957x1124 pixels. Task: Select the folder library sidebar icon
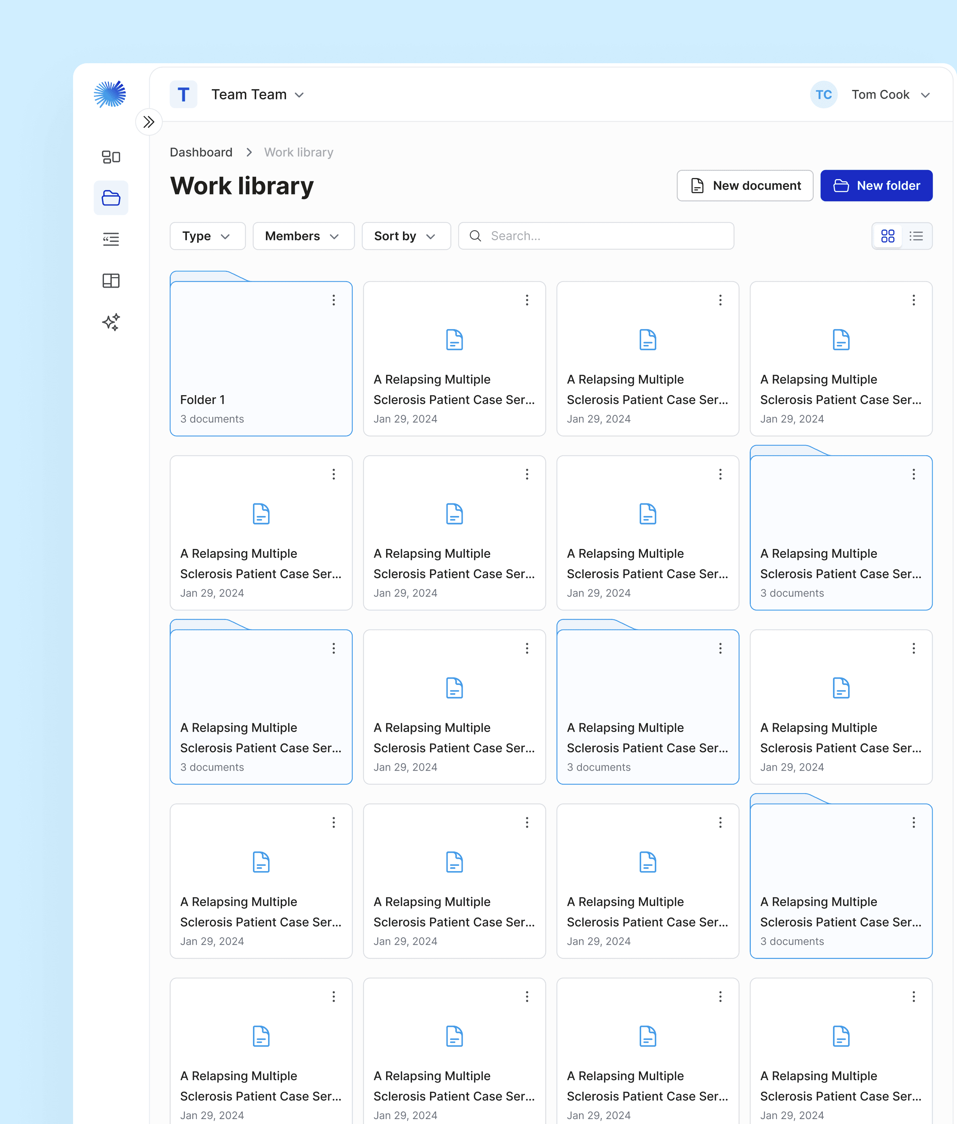point(111,198)
